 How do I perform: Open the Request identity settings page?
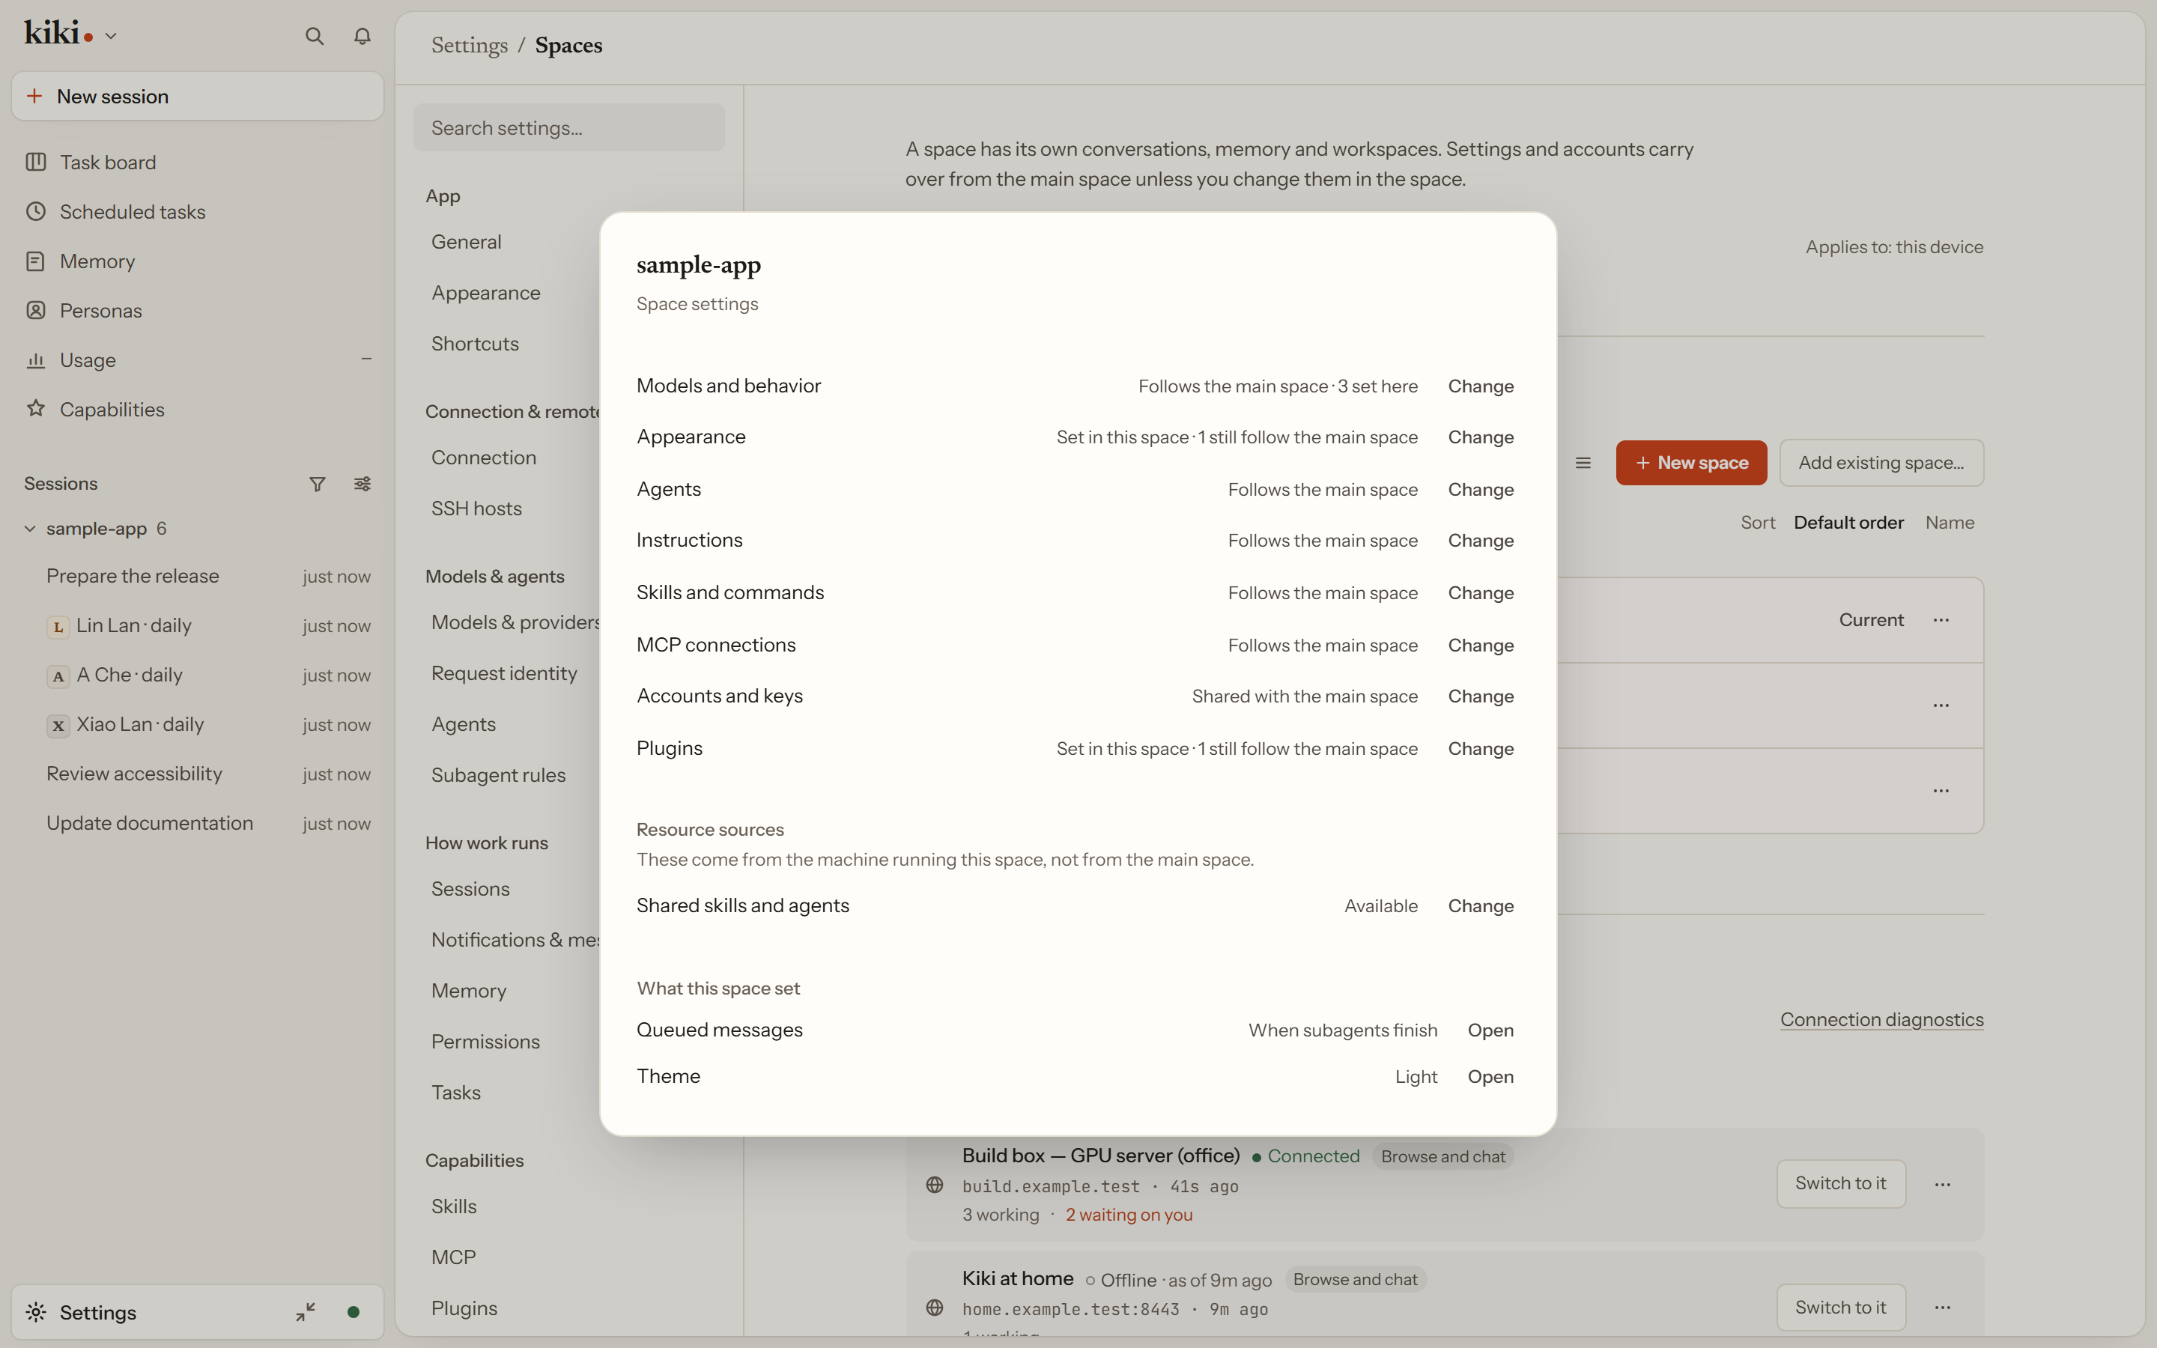coord(505,674)
